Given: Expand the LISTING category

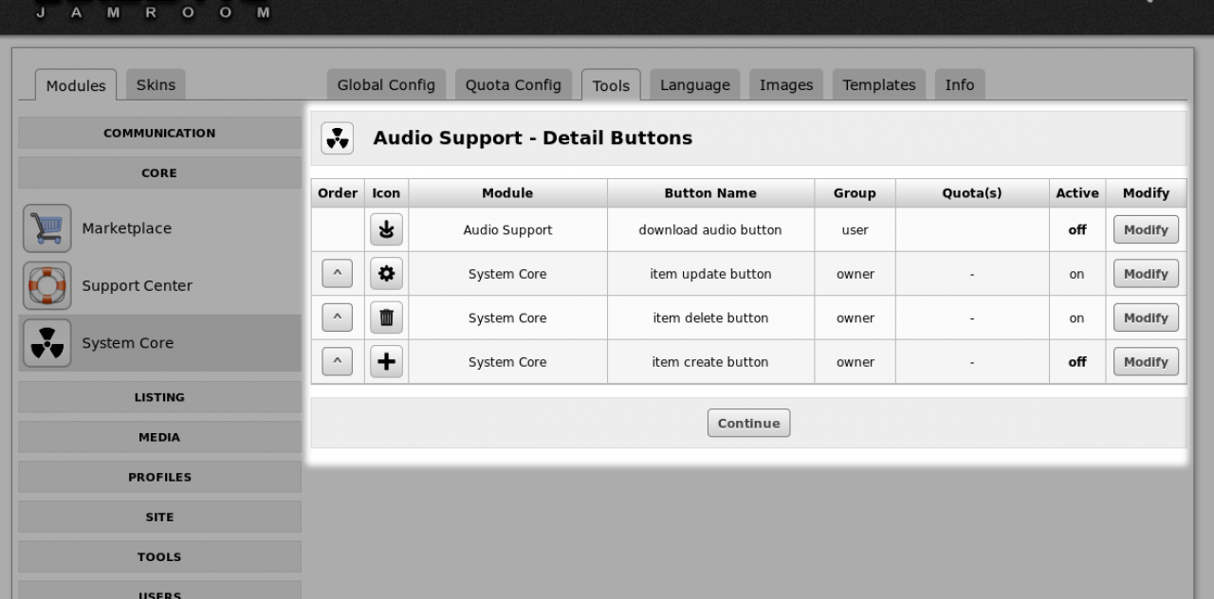Looking at the screenshot, I should [x=159, y=397].
